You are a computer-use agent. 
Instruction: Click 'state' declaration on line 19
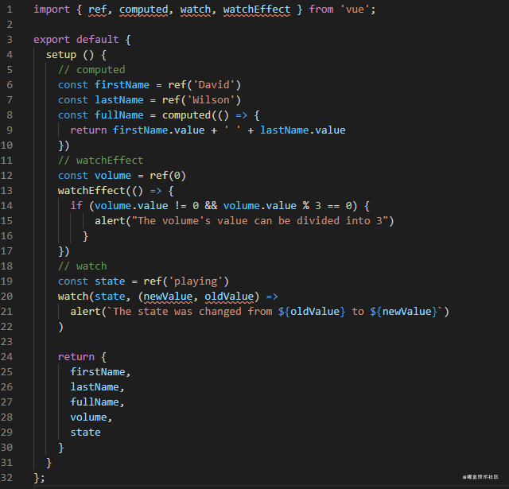(110, 281)
